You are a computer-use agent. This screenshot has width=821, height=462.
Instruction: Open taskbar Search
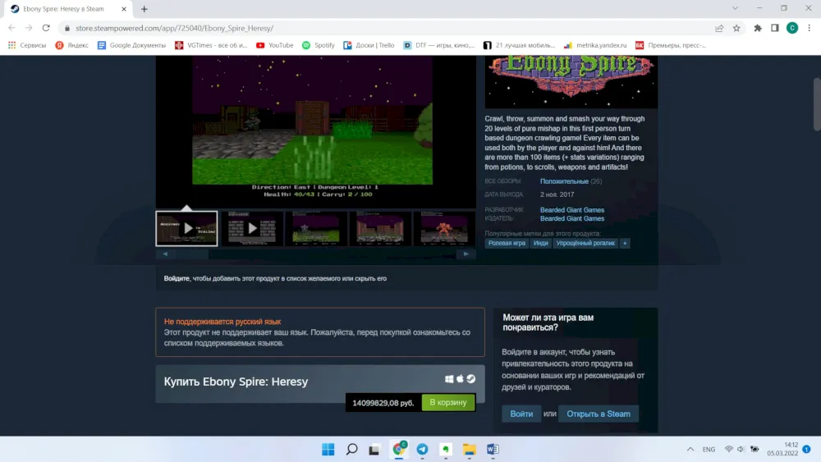coord(352,450)
